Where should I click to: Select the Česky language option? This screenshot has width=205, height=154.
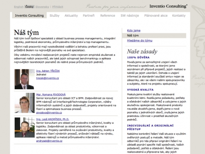29,7
